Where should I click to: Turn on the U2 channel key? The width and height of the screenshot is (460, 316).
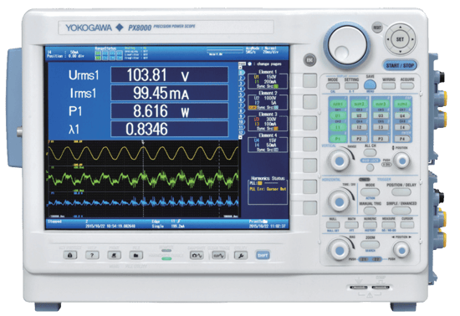coord(359,116)
